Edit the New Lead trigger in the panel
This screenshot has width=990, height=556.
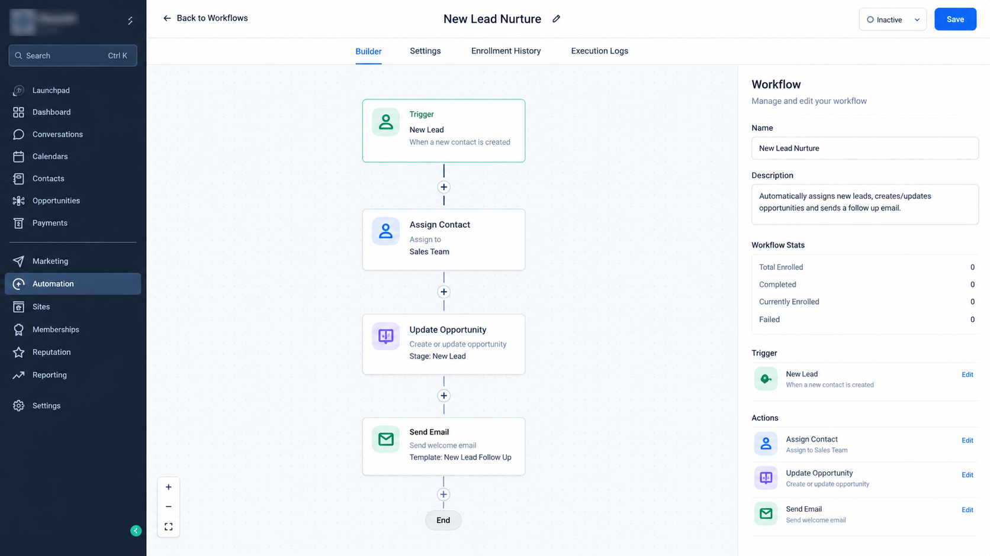pos(967,374)
